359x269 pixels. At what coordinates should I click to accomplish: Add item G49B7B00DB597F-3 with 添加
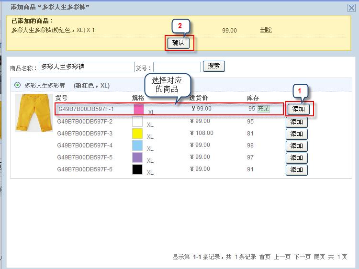pos(297,134)
